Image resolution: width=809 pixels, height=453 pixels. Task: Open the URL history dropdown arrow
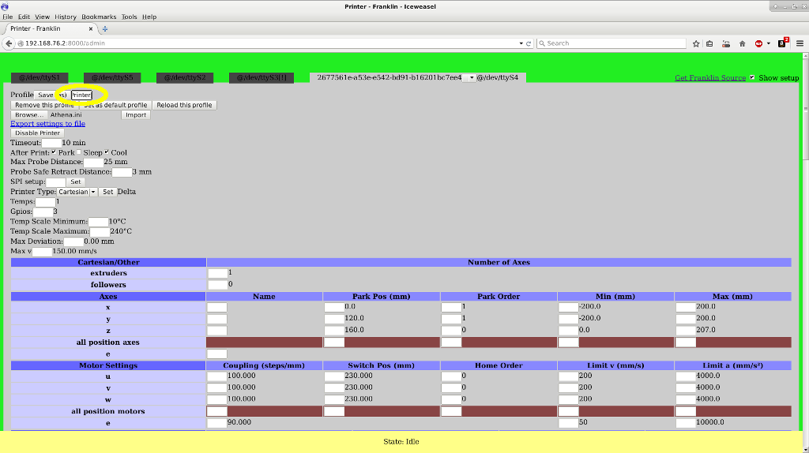coord(521,43)
